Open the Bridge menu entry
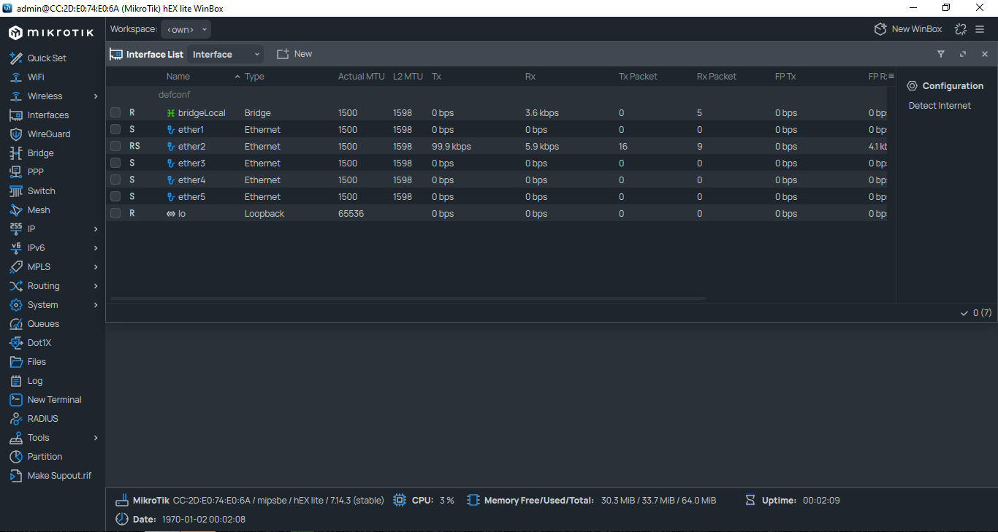The width and height of the screenshot is (998, 532). [40, 153]
